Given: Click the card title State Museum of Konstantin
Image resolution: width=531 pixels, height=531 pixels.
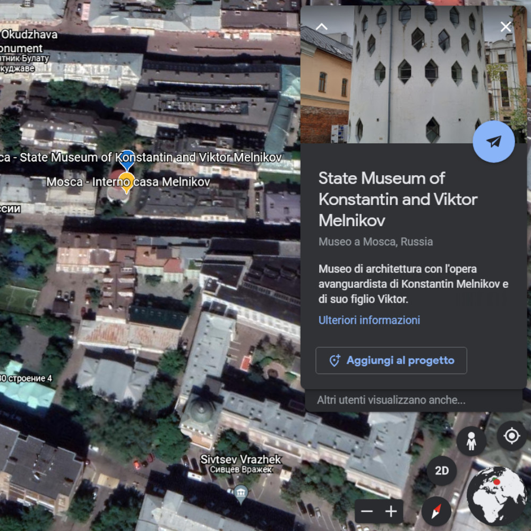Looking at the screenshot, I should 398,199.
